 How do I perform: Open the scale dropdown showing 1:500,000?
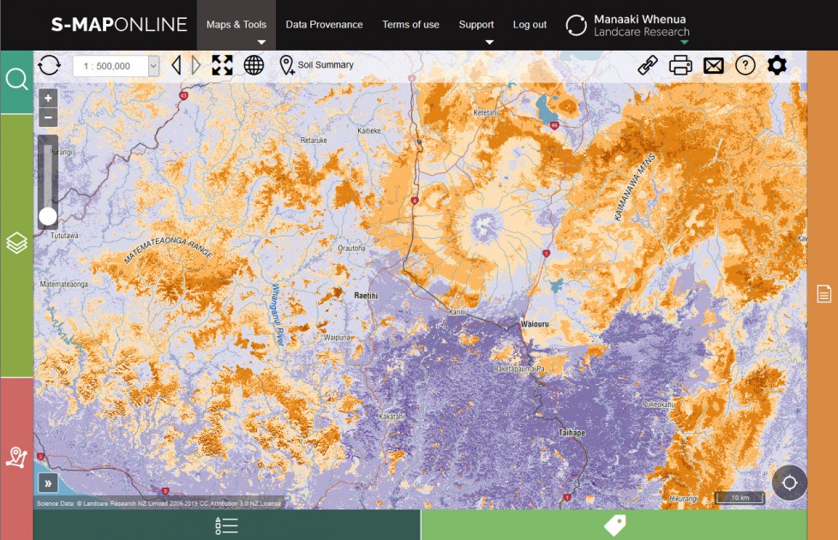(x=116, y=64)
